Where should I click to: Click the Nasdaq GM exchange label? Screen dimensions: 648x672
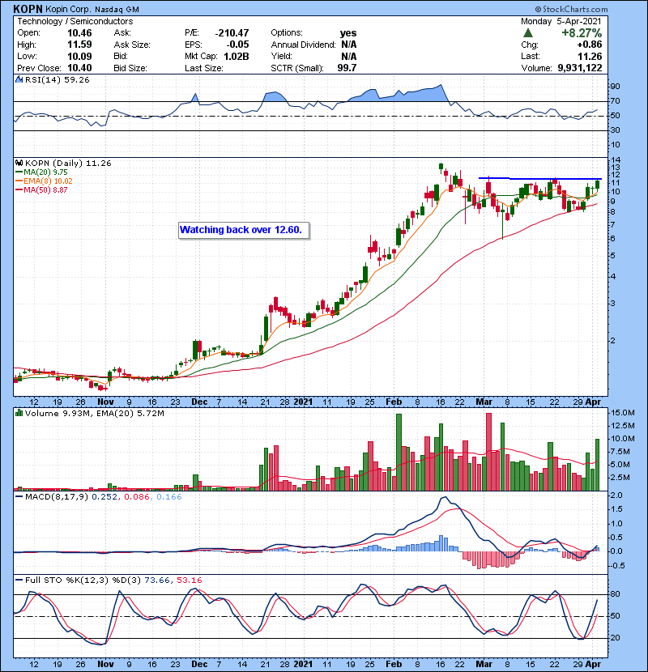point(117,10)
